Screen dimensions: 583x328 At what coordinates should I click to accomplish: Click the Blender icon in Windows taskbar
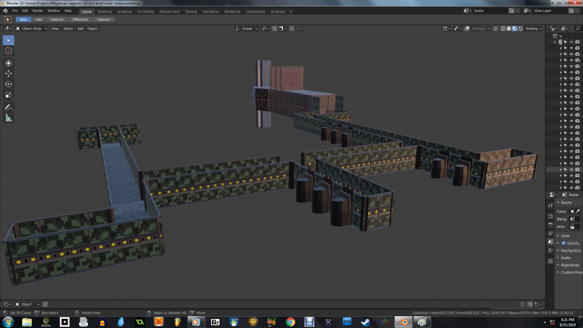(x=403, y=322)
